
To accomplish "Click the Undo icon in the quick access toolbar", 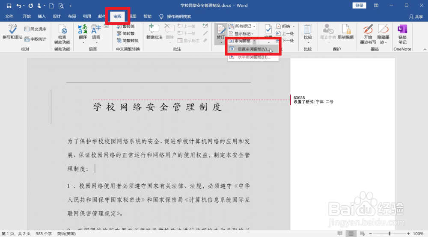I will coord(18,6).
